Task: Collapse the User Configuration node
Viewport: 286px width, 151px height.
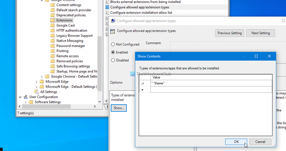Action: (x=20, y=97)
